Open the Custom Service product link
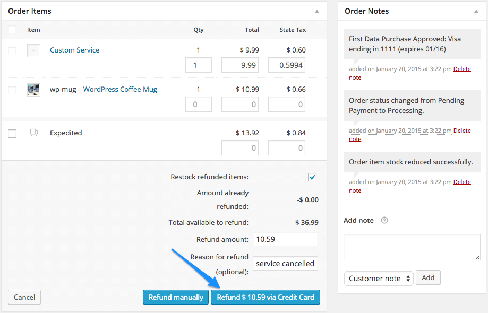488x313 pixels. point(74,49)
